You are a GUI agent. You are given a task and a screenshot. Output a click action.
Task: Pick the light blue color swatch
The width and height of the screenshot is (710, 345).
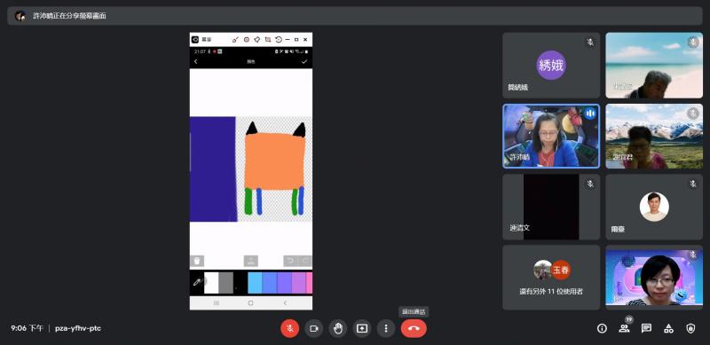click(x=255, y=283)
